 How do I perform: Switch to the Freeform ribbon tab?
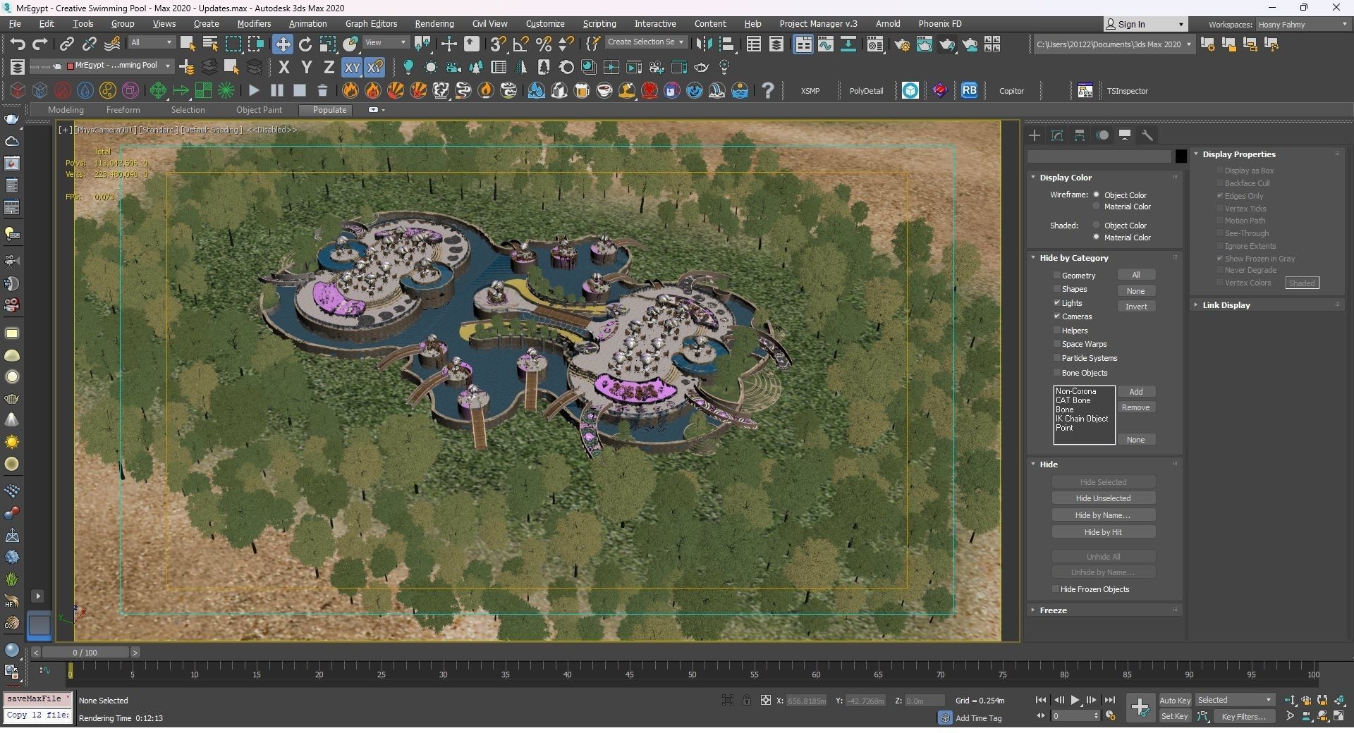[123, 110]
